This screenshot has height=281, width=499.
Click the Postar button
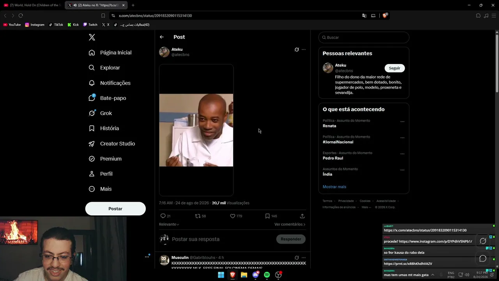(115, 209)
